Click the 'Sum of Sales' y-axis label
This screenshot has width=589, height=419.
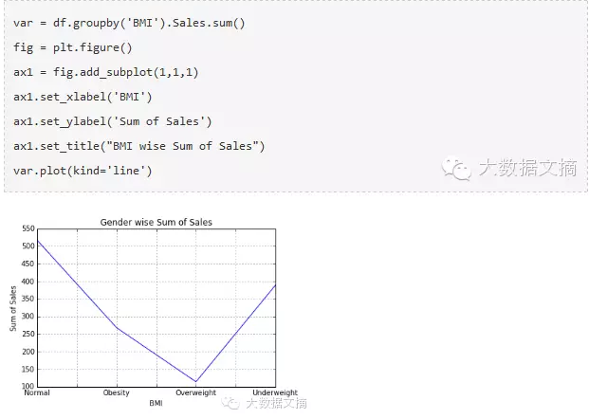point(13,308)
